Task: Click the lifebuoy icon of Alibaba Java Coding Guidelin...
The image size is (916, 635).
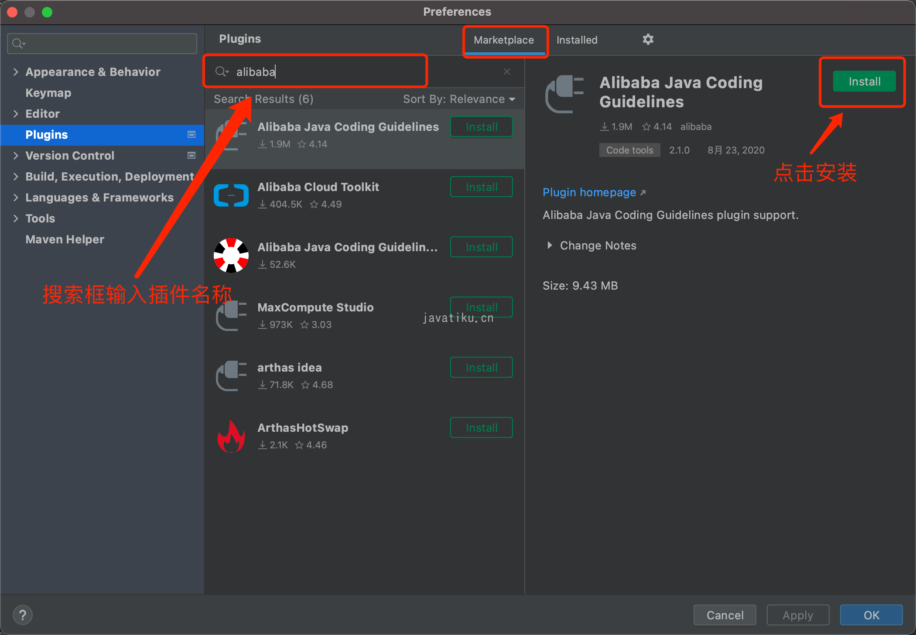Action: (231, 256)
